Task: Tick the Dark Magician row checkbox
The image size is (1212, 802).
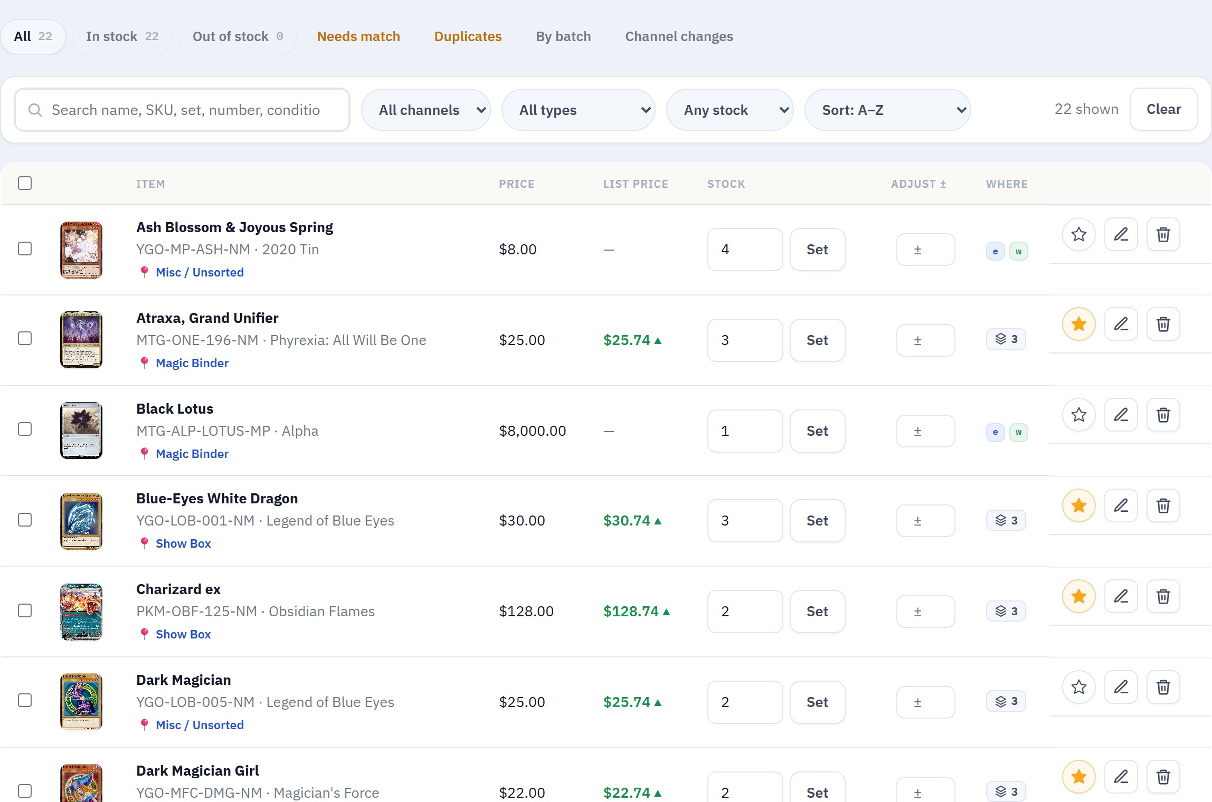Action: point(25,700)
